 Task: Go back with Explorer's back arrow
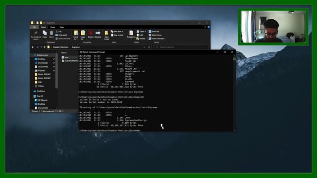33,47
